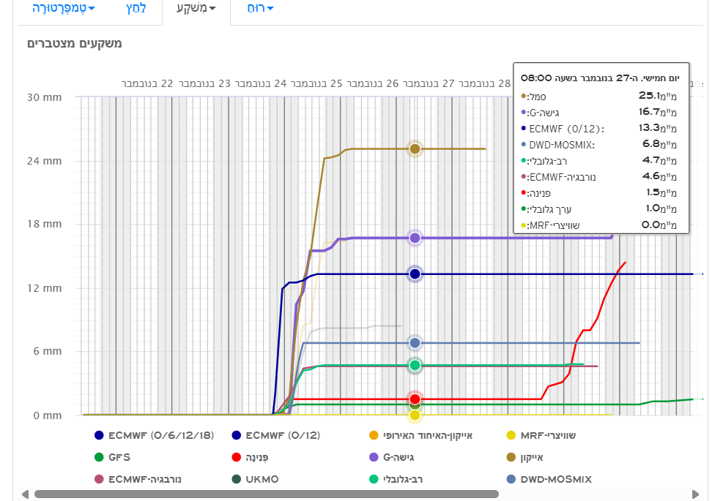Click the red פנינה legend dot
Screen dimensions: 723x501
[237, 457]
